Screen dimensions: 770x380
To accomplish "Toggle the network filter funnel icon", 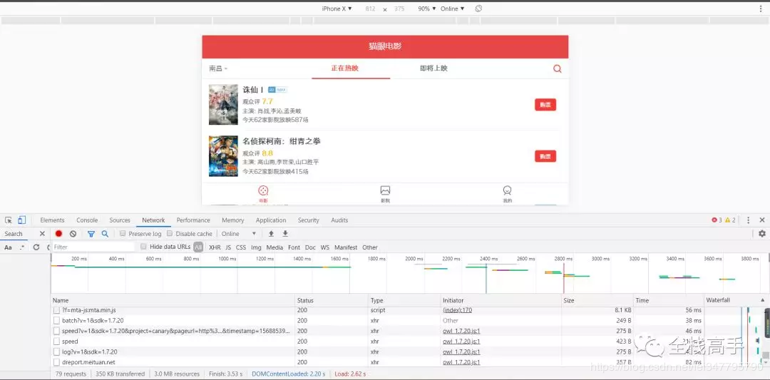I will pos(91,234).
